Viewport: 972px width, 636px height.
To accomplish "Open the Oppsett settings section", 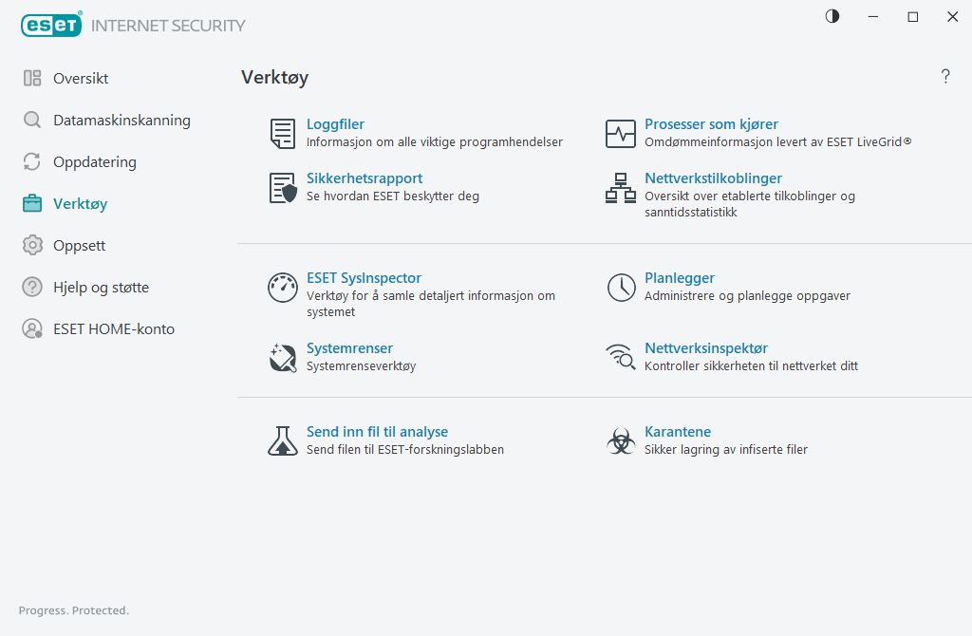I will [79, 246].
